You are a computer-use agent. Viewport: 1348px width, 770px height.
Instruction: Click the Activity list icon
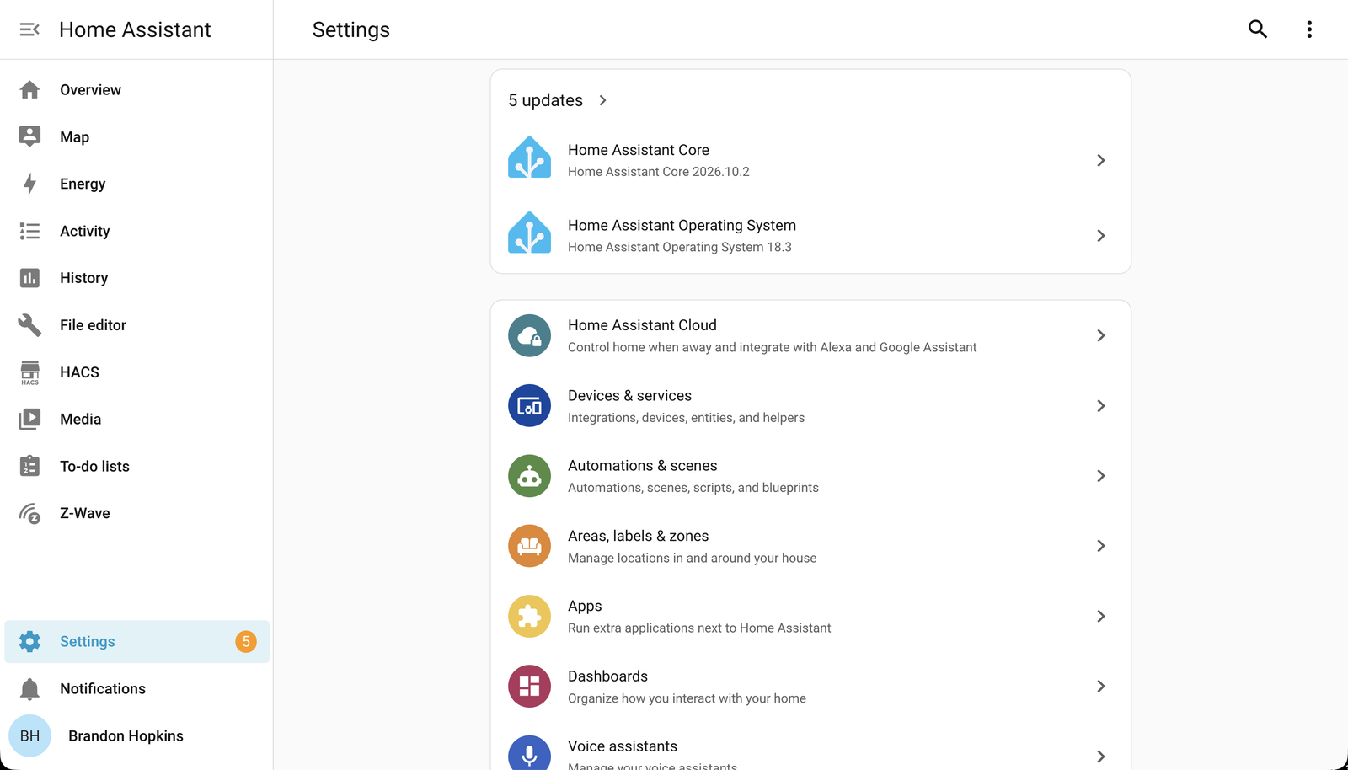click(x=29, y=231)
